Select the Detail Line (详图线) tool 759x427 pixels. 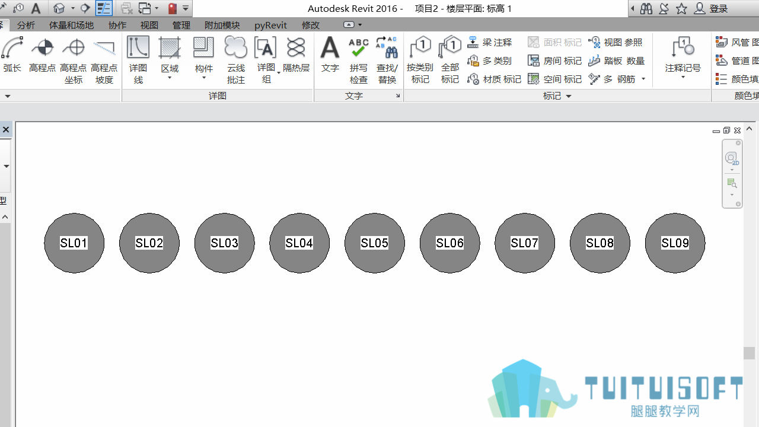pyautogui.click(x=138, y=60)
